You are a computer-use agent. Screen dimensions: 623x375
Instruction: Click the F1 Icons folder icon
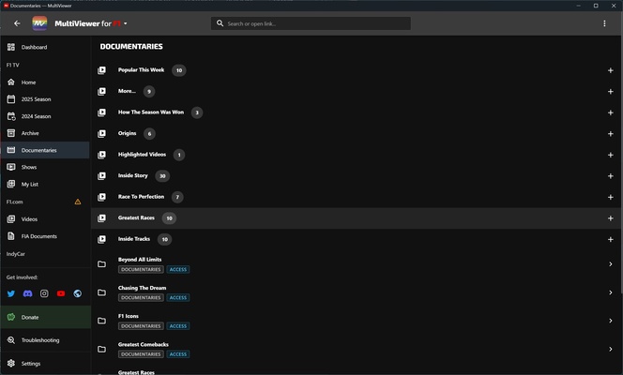pyautogui.click(x=101, y=321)
